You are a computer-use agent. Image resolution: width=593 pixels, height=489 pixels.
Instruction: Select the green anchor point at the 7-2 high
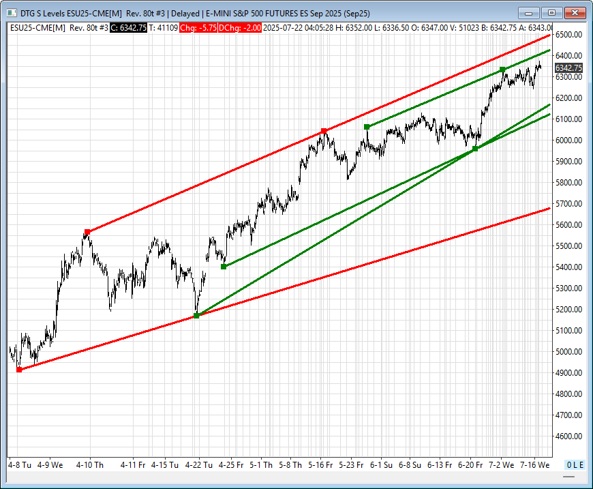tap(502, 70)
